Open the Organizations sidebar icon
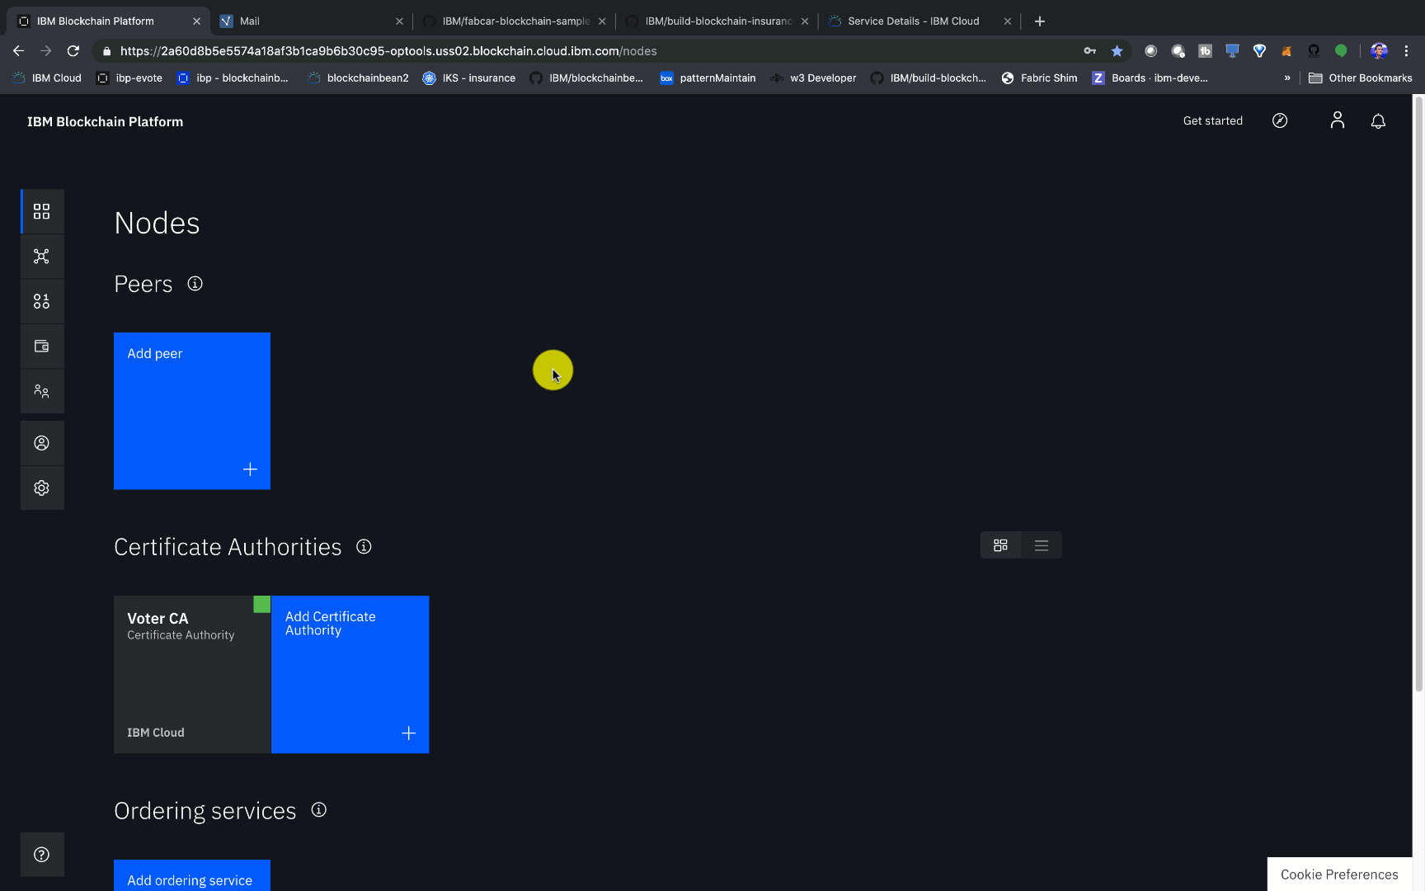The image size is (1425, 891). [42, 391]
